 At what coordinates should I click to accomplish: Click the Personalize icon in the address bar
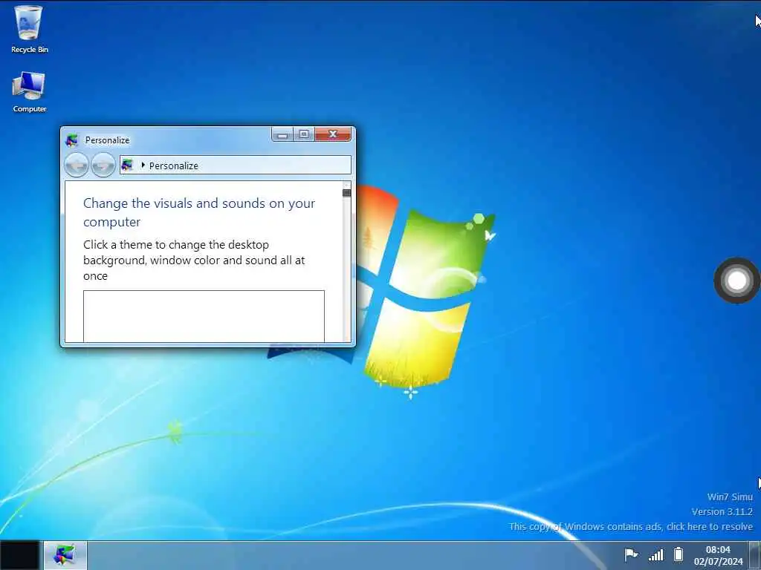pos(127,165)
